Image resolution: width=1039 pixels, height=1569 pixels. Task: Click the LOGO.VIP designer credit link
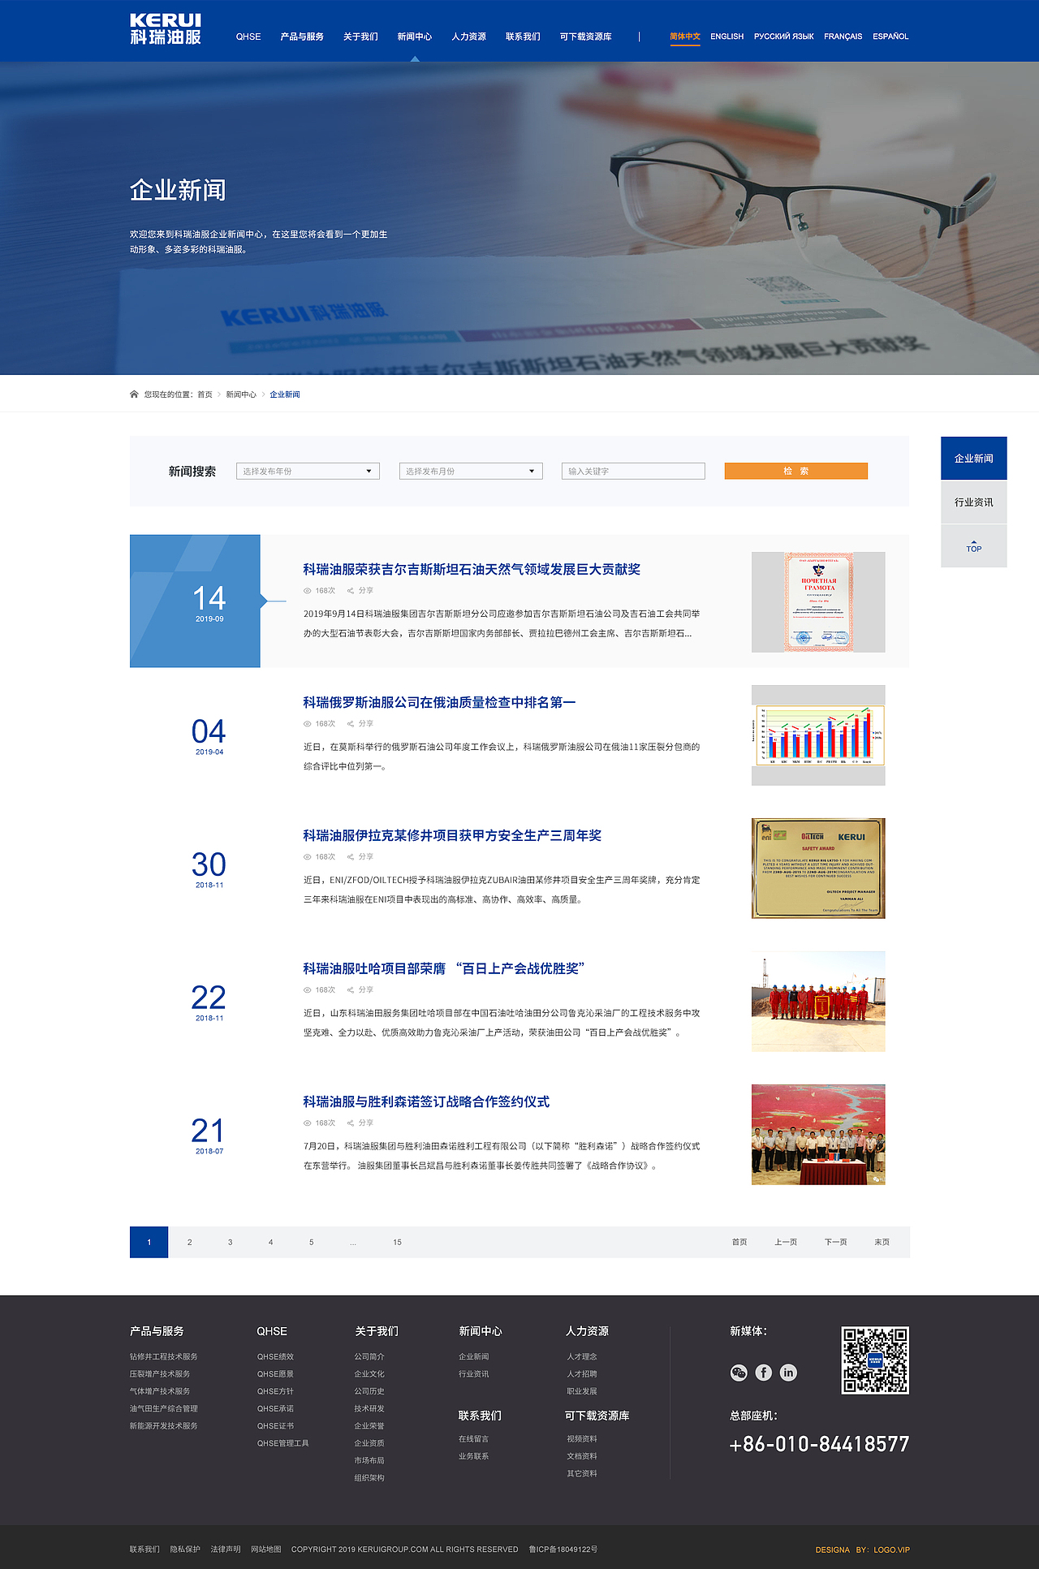click(892, 1550)
